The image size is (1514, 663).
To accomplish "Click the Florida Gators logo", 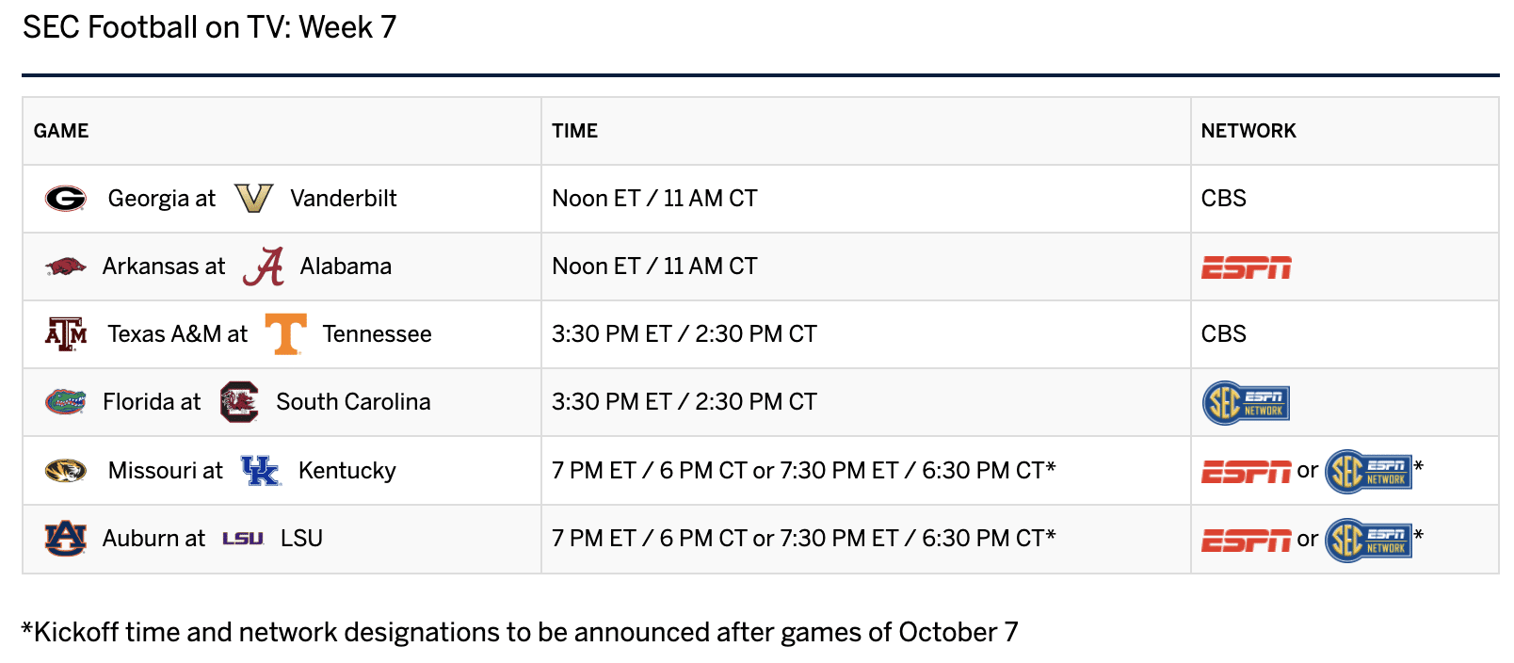I will (65, 402).
